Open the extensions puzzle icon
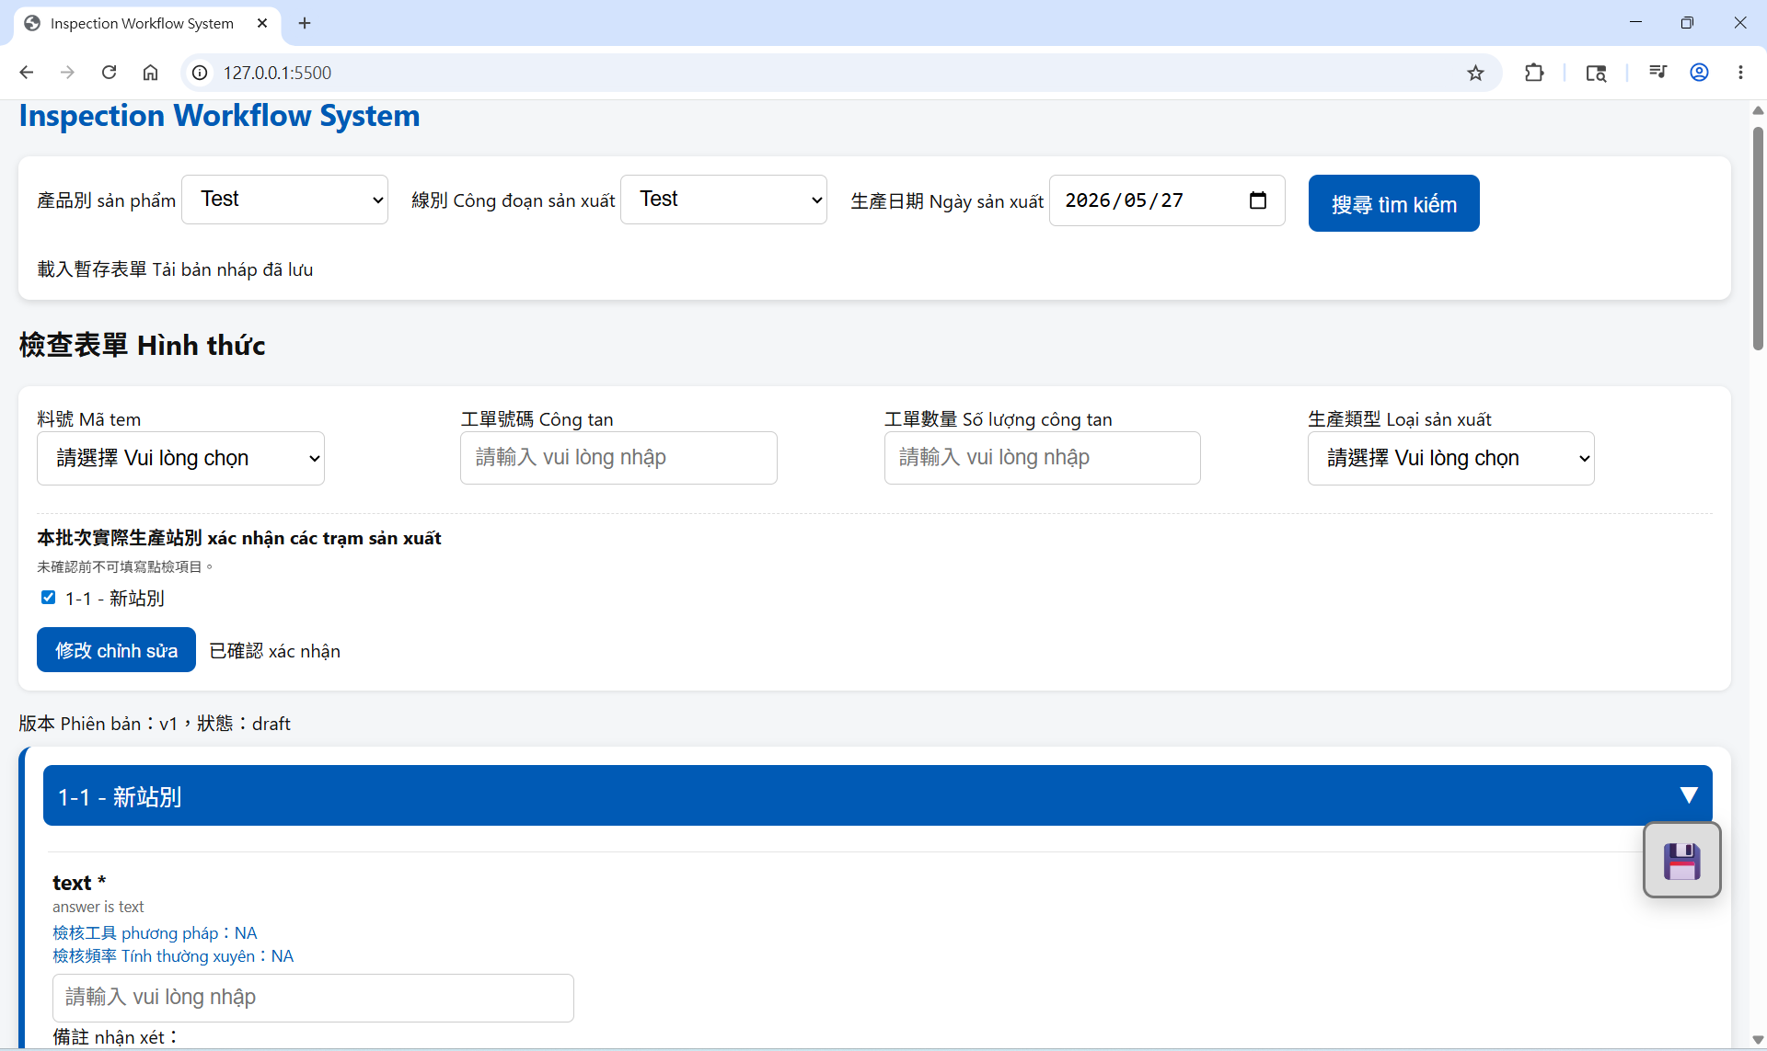The image size is (1767, 1051). pyautogui.click(x=1533, y=73)
